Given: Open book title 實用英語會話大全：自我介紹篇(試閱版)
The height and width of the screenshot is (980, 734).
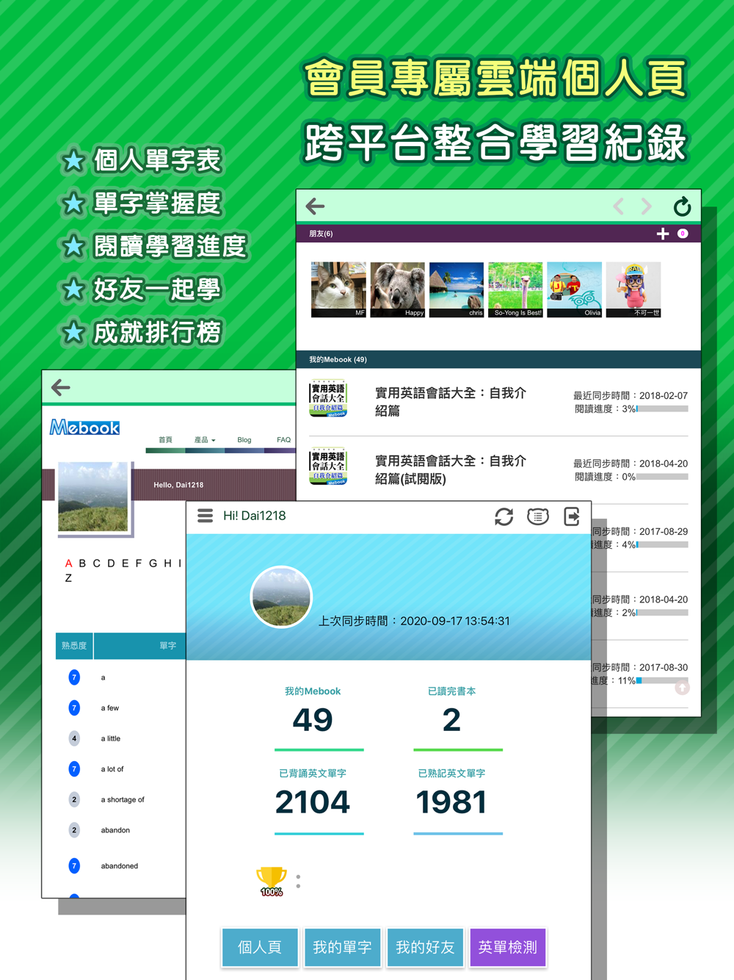Looking at the screenshot, I should coord(451,469).
